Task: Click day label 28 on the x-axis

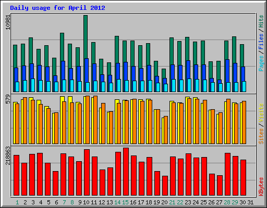Action: tap(227, 202)
